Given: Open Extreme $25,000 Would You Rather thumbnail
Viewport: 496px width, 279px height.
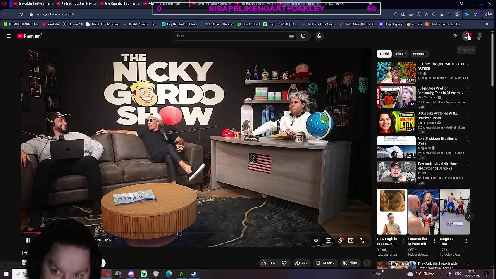Looking at the screenshot, I should click(396, 72).
